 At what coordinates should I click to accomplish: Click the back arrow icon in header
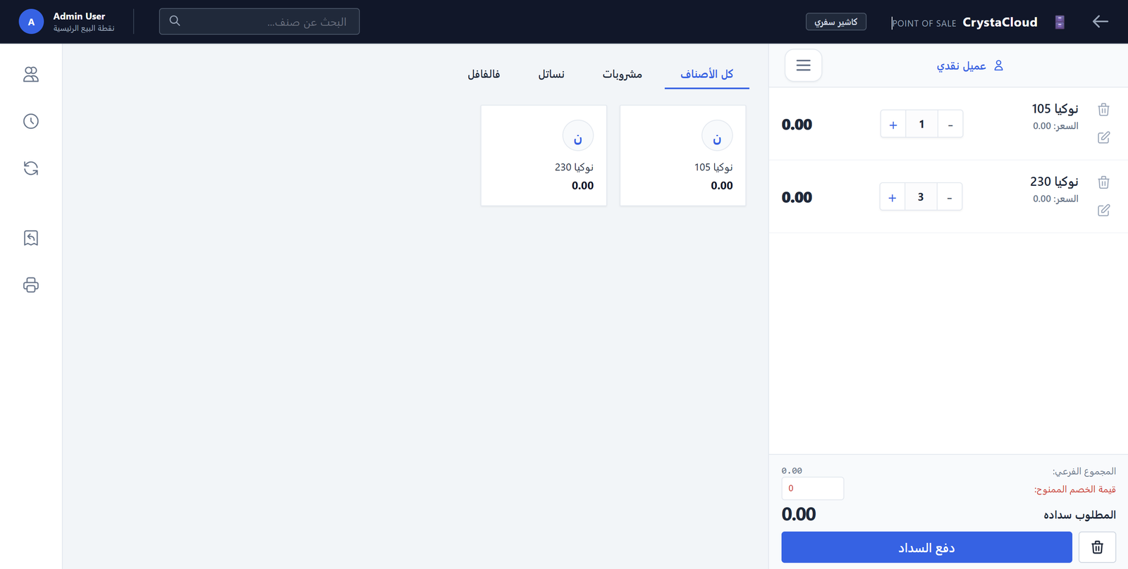pos(1100,22)
